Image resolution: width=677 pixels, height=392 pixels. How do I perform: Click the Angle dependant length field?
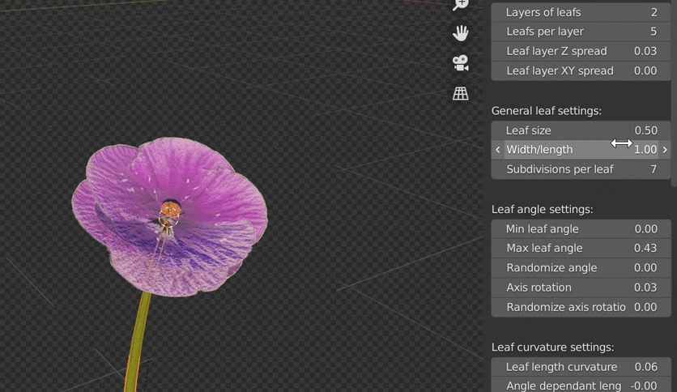[581, 385]
